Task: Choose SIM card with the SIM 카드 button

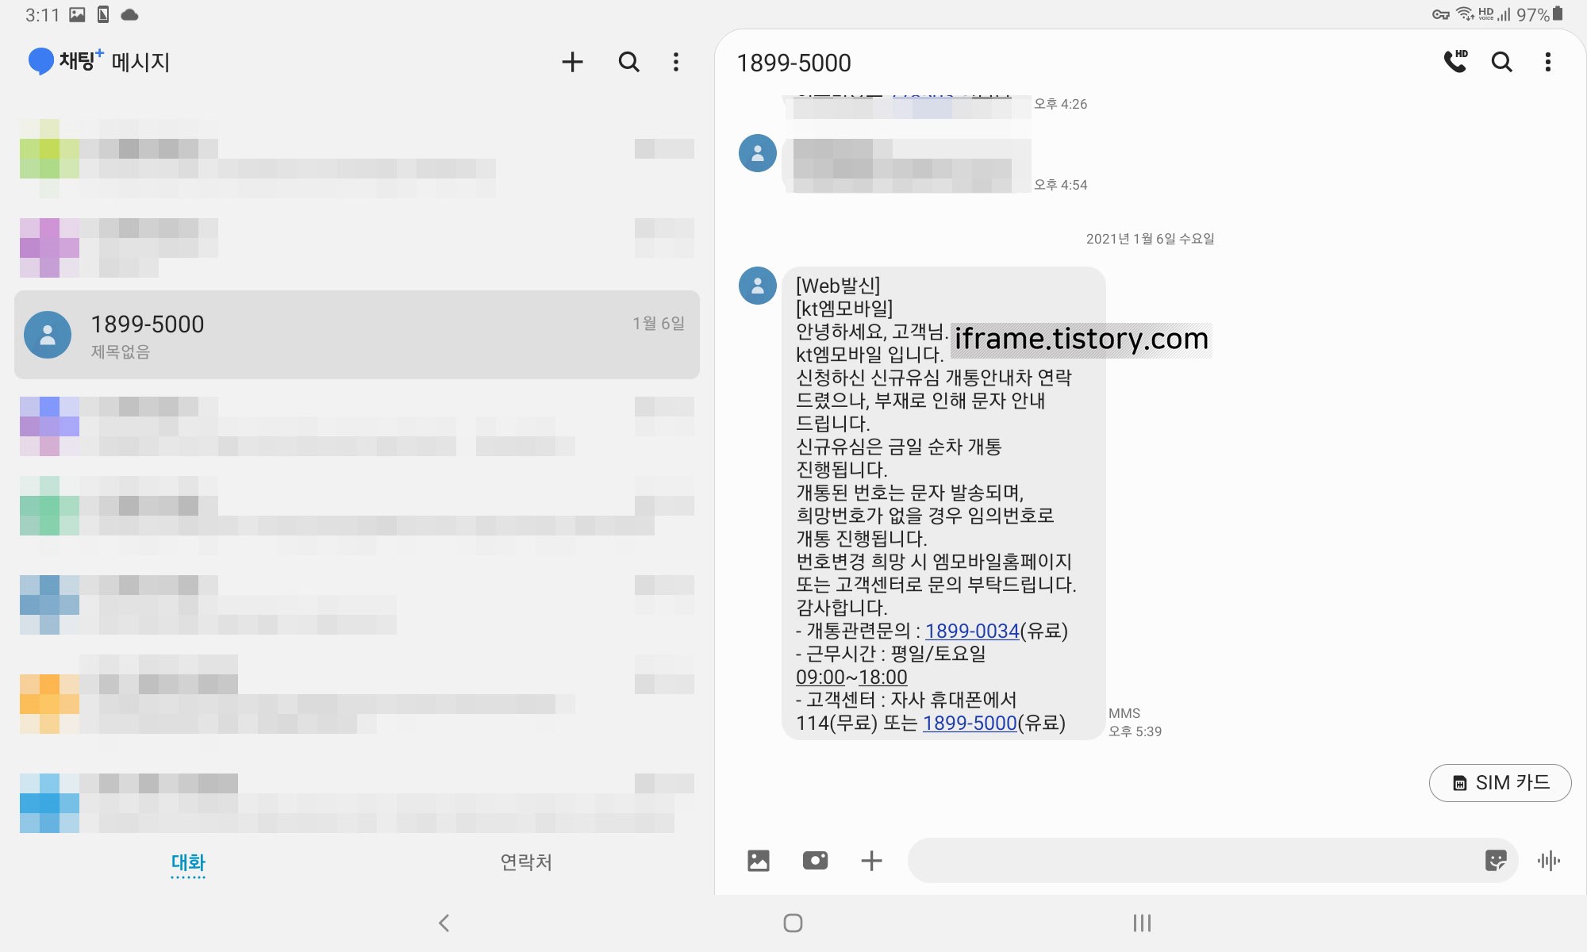Action: (1500, 783)
